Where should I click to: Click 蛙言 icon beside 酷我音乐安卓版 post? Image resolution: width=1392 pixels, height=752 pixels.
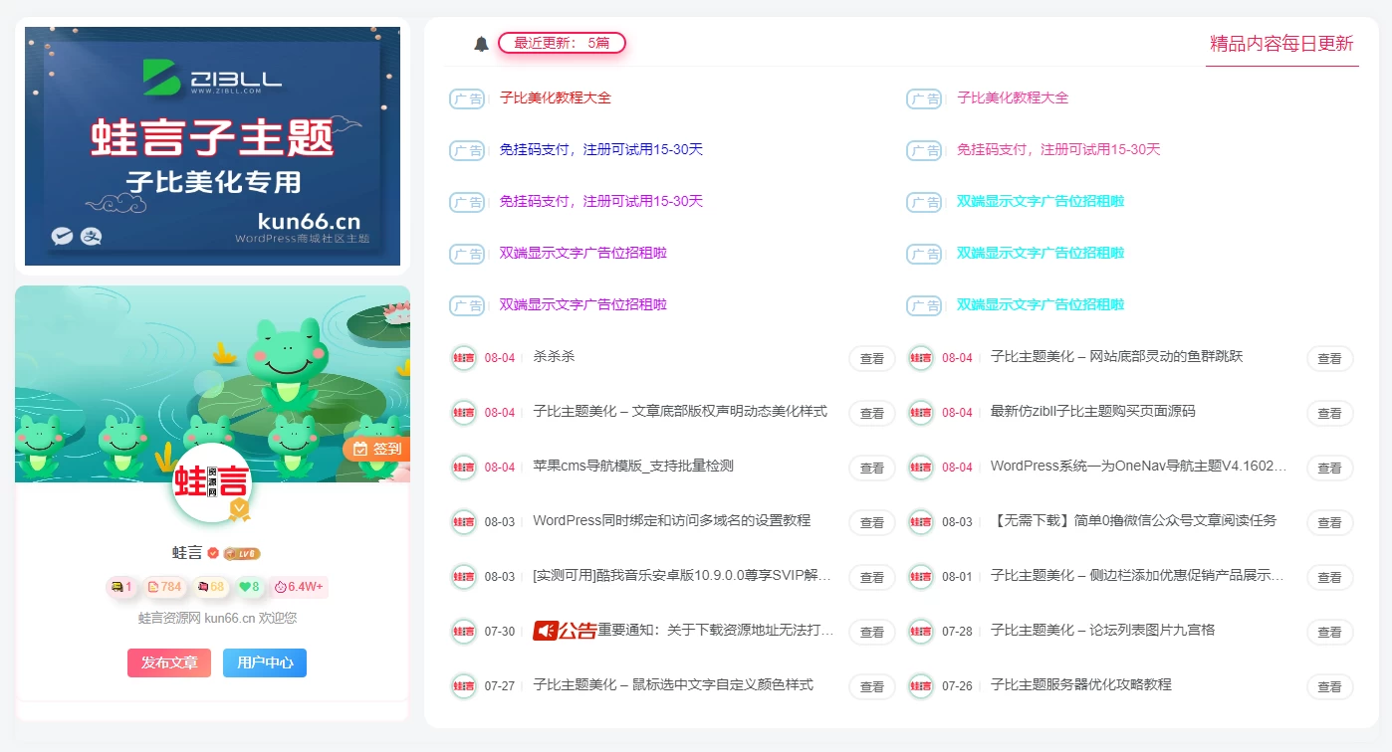click(x=463, y=576)
